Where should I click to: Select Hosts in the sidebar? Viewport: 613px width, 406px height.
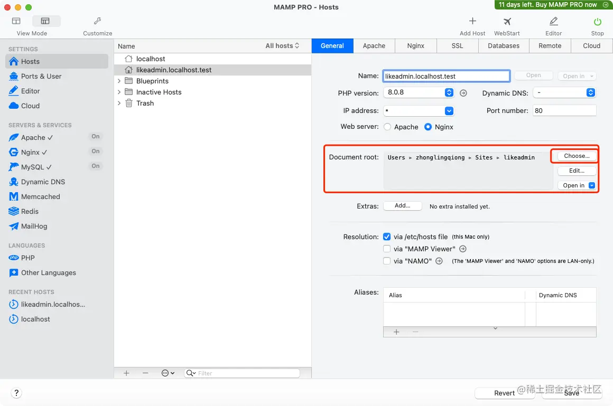(x=57, y=61)
